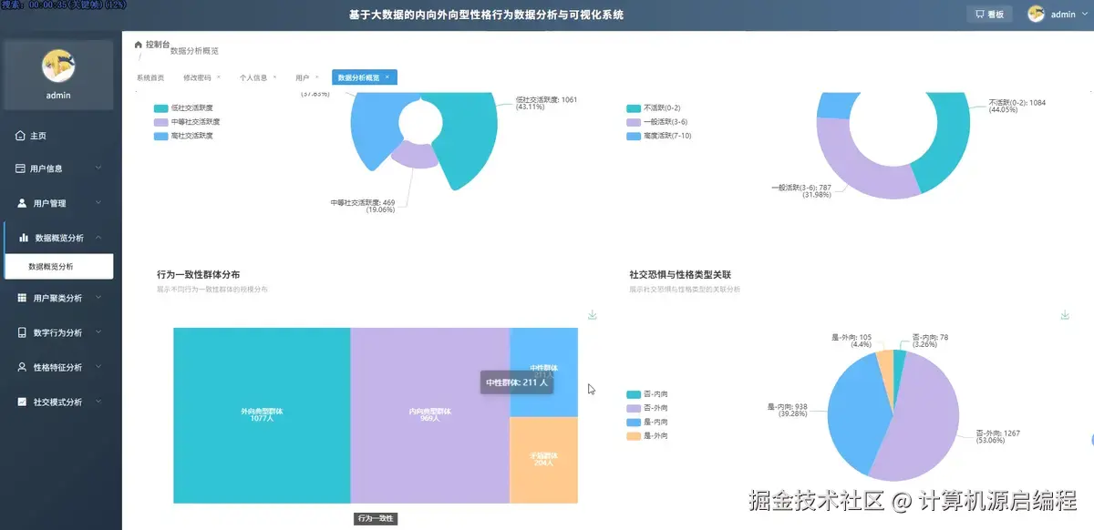Toggle the 中等社交活跃度 legend entry
This screenshot has height=530, width=1094.
coord(187,121)
